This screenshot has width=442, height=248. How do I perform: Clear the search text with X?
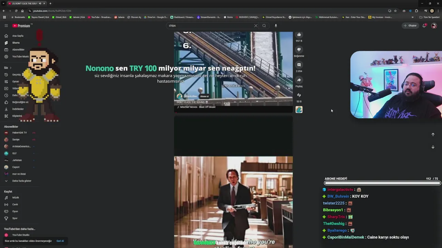[x=256, y=25]
